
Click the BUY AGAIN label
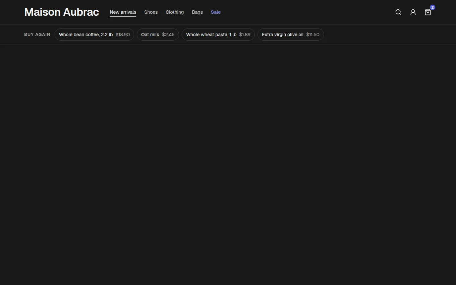click(37, 35)
